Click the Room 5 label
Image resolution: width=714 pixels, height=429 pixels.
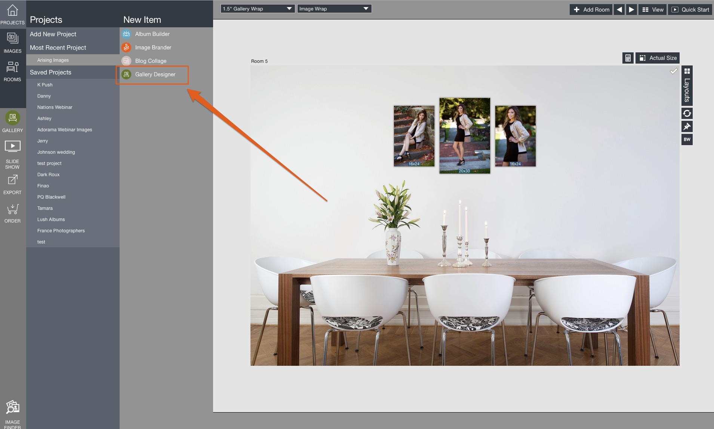coord(259,61)
